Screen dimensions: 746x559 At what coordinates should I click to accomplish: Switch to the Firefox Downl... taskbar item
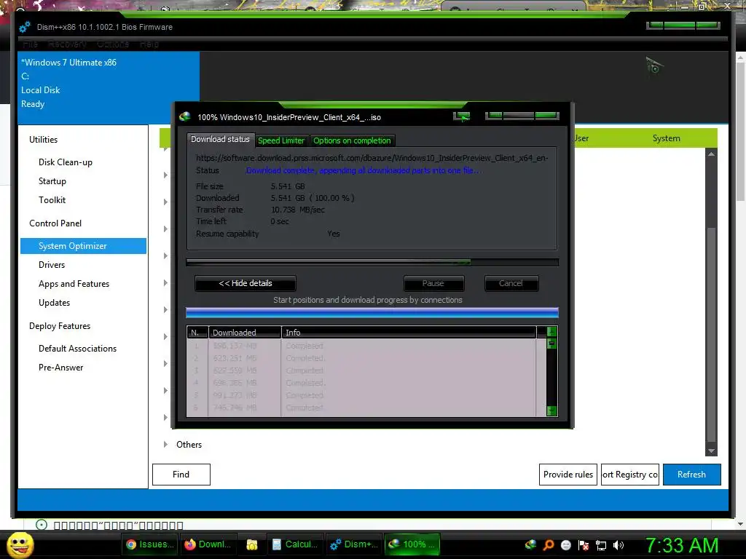tap(208, 544)
